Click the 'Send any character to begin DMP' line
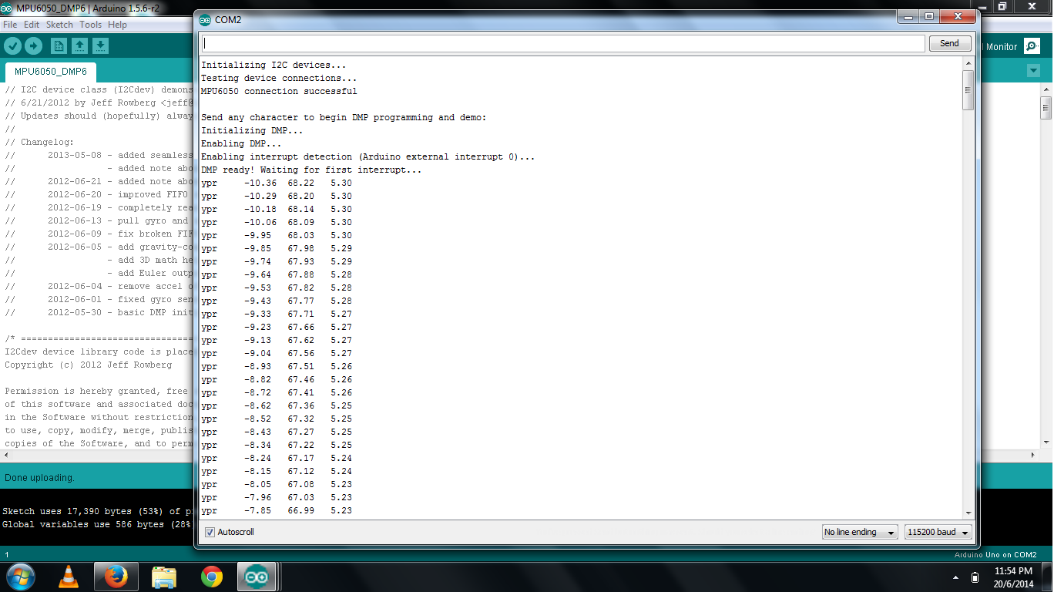Image resolution: width=1054 pixels, height=592 pixels. (x=344, y=117)
